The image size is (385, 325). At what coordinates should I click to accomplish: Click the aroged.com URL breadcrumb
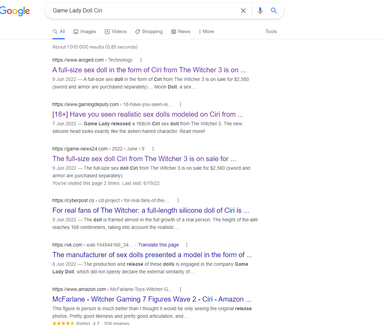click(92, 60)
